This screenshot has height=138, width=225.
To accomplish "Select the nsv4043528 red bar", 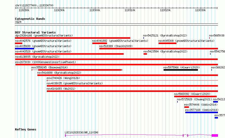I will coord(69,54).
